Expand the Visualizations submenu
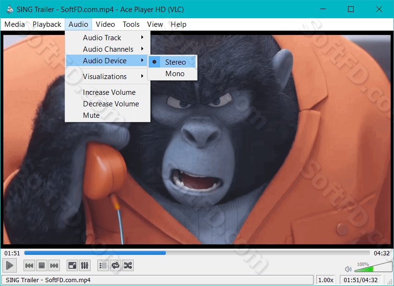Viewport: 394px width, 286px height. tap(106, 76)
